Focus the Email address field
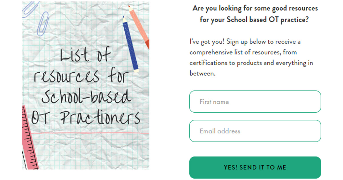 255,131
